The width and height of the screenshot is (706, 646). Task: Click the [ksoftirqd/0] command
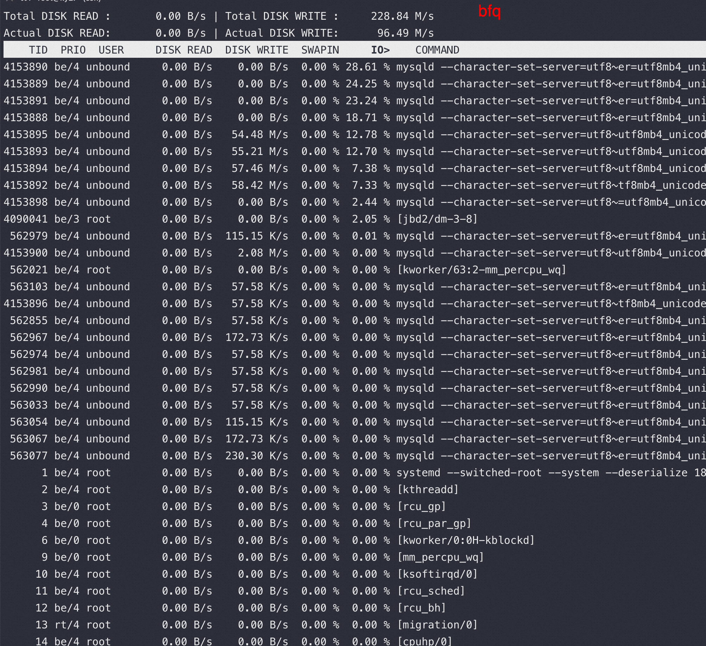coord(437,574)
